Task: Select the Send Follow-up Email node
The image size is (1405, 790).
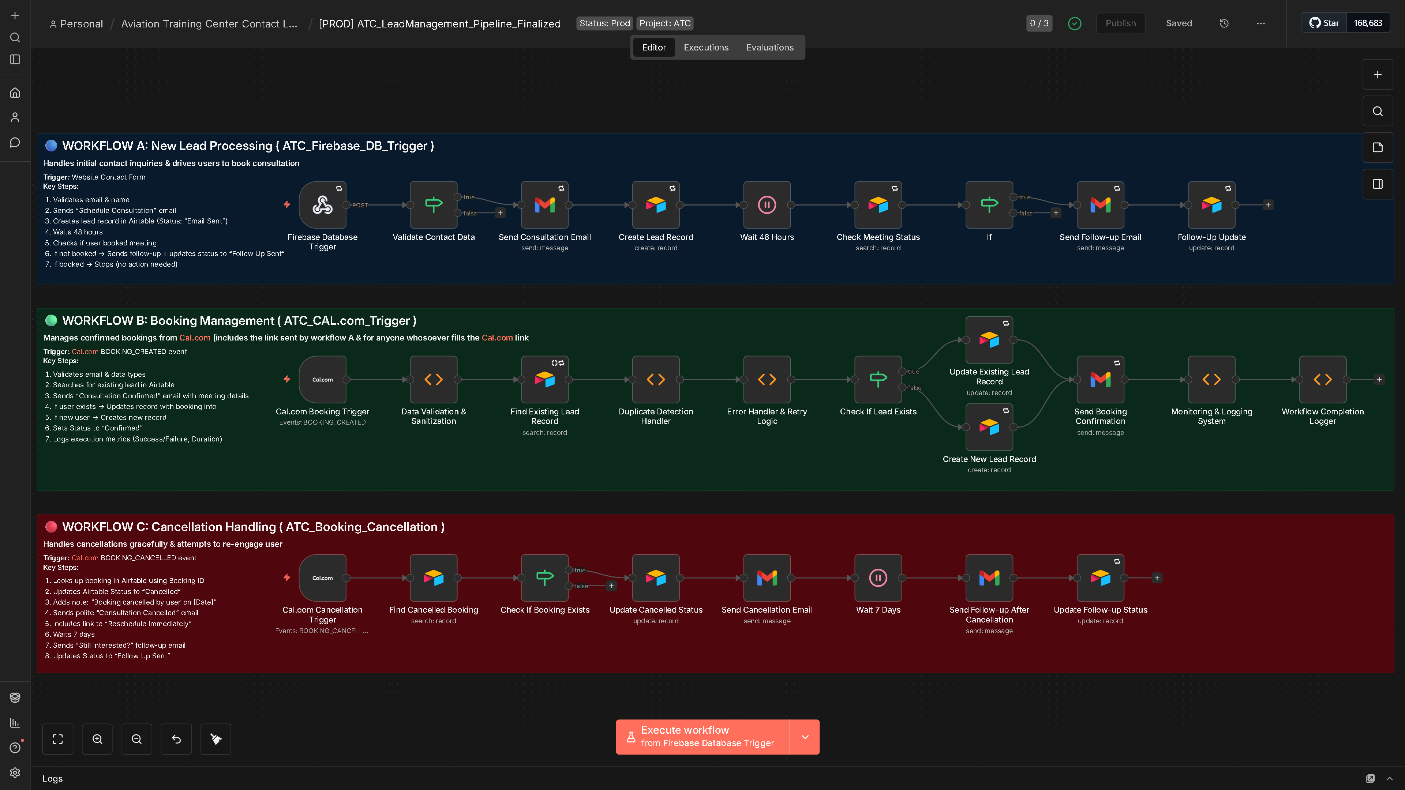Action: coord(1100,205)
